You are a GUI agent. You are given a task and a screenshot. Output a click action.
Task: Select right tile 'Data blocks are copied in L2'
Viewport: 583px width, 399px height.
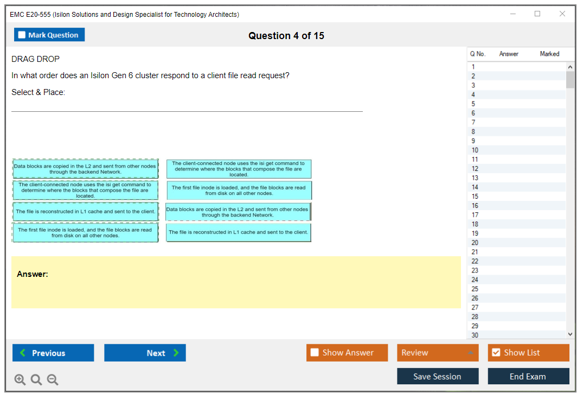point(238,212)
